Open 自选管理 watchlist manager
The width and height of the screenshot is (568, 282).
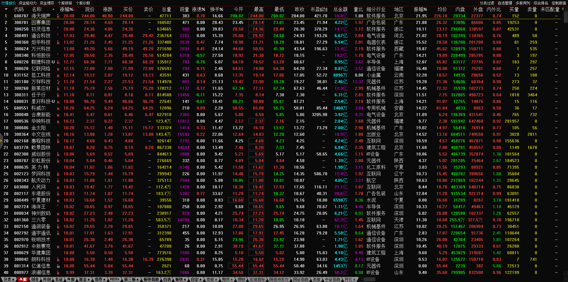pos(505,3)
